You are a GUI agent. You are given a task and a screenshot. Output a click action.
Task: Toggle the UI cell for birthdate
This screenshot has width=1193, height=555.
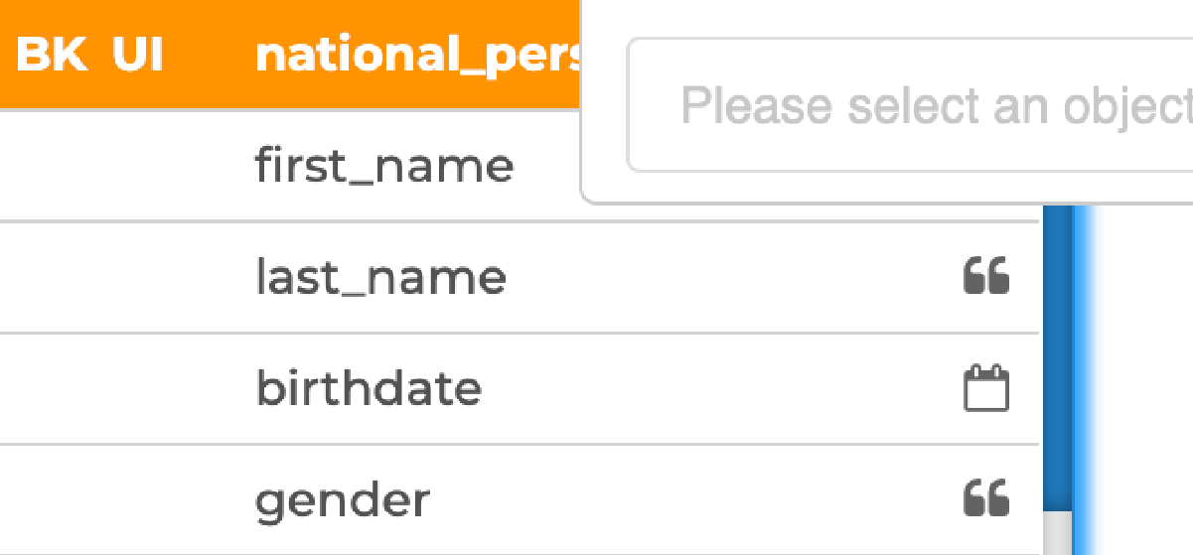click(x=137, y=388)
